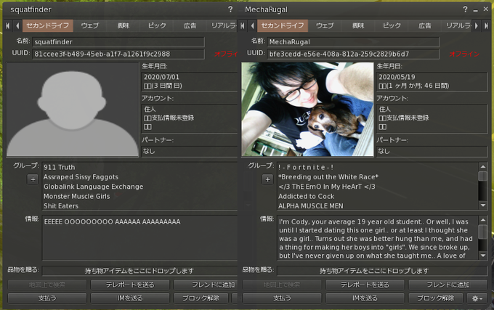
Task: Click 支払う button for squatfinder
Action: (x=47, y=298)
